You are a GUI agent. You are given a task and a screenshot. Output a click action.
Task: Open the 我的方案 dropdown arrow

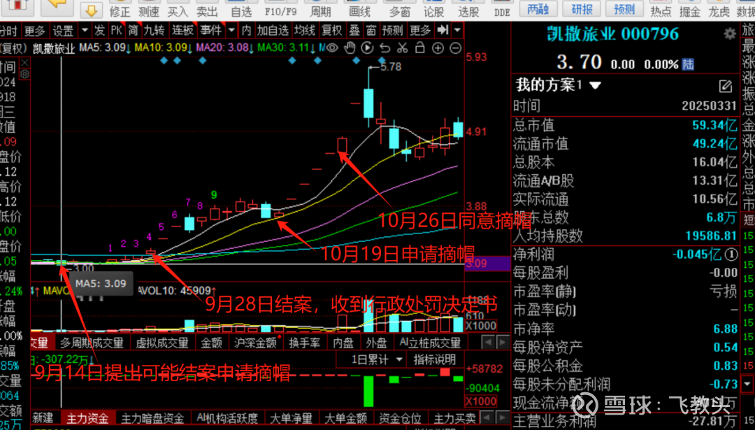pyautogui.click(x=595, y=86)
